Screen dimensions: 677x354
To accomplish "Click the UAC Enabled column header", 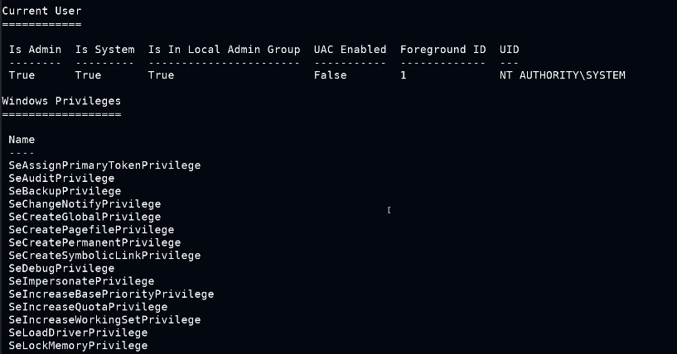I will (350, 50).
